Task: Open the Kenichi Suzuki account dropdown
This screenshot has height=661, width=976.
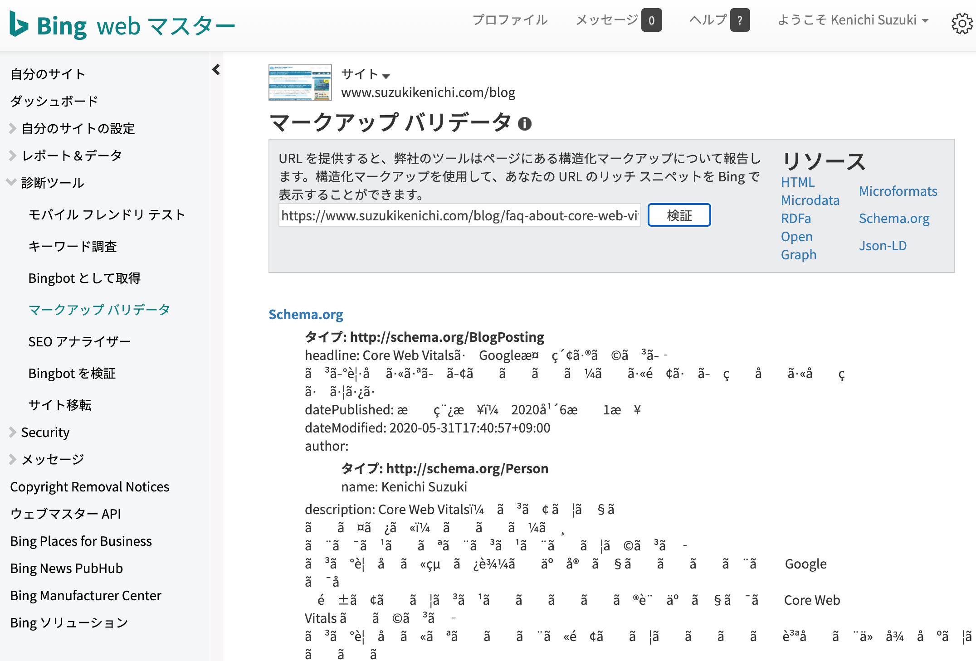Action: (x=853, y=20)
